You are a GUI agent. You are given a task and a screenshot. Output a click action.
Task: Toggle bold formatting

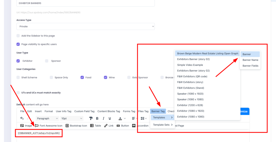tap(97, 118)
